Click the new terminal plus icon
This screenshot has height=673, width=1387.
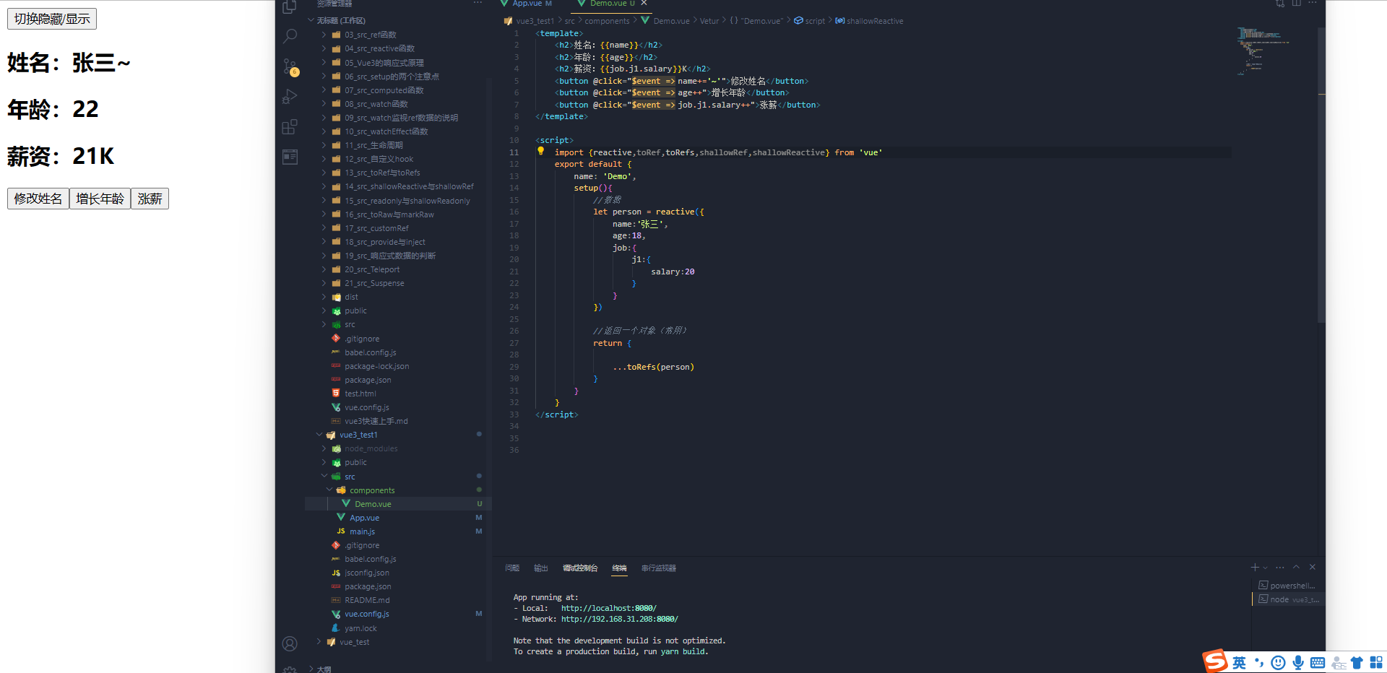tap(1255, 568)
